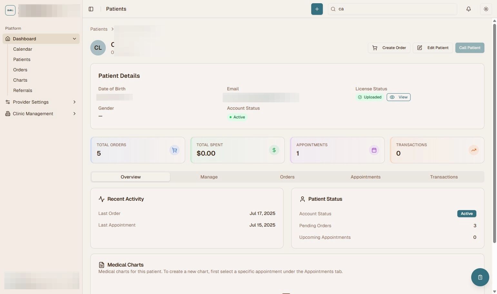Click the Last Order date 'Jul 17, 2025'

262,213
